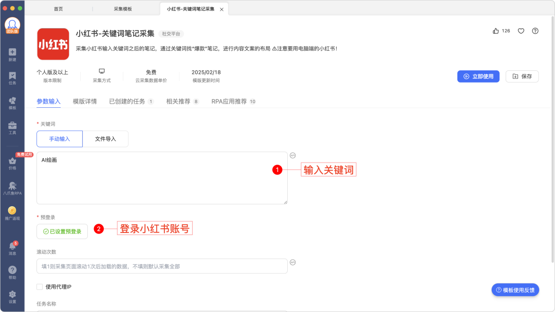Viewport: 555px width, 312px height.
Task: Click the 保存 button
Action: click(522, 76)
